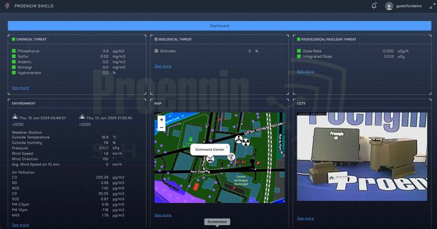Open the CCTV camera feed image

click(x=361, y=156)
